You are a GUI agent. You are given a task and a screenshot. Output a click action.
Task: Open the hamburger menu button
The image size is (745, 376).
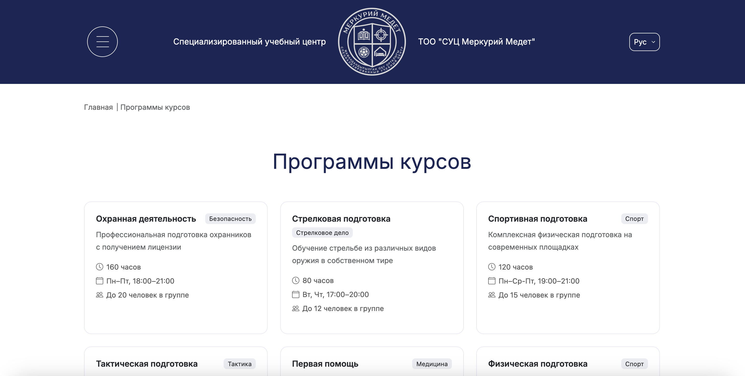(x=102, y=42)
